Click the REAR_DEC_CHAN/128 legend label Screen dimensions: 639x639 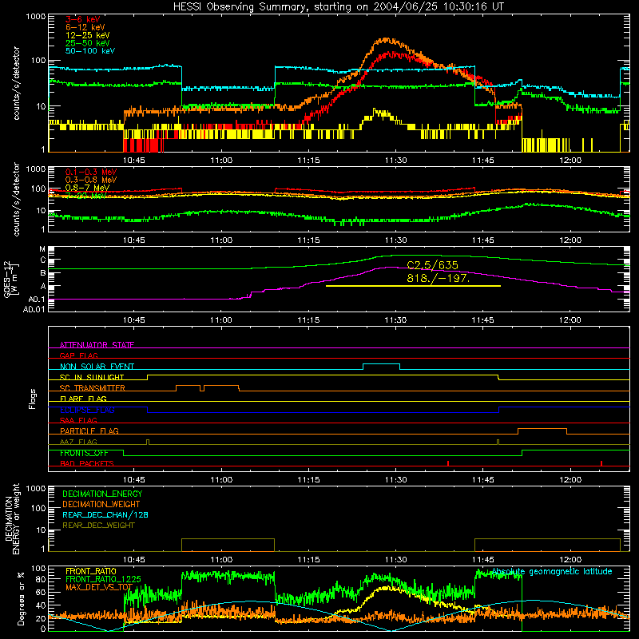click(x=105, y=515)
